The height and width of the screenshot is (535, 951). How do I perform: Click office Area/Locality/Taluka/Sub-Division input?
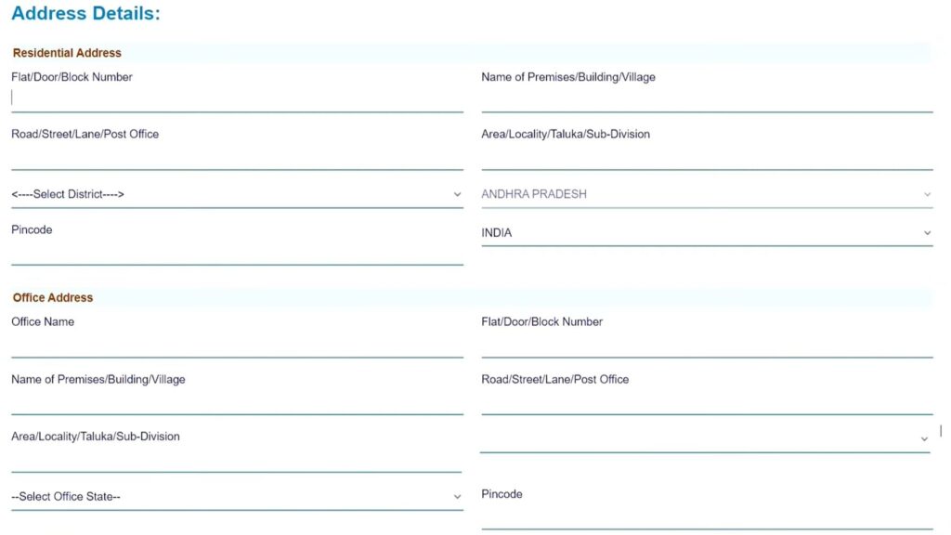coord(237,459)
